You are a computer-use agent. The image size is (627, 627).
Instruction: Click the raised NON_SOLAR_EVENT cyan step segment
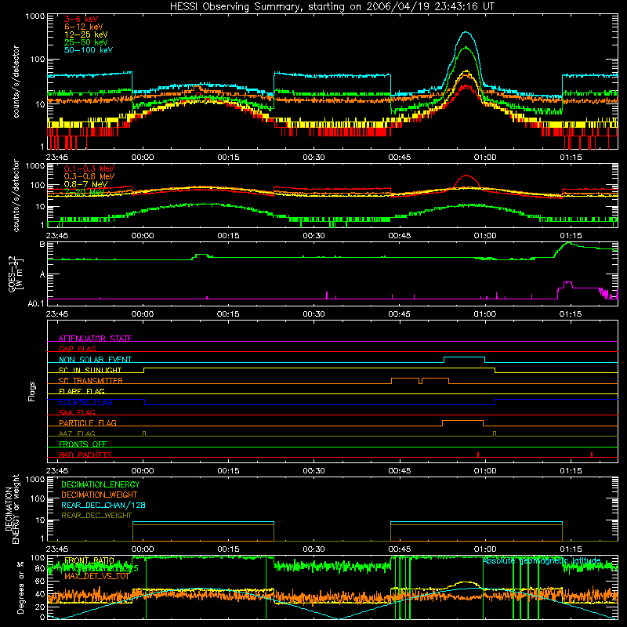click(x=464, y=357)
